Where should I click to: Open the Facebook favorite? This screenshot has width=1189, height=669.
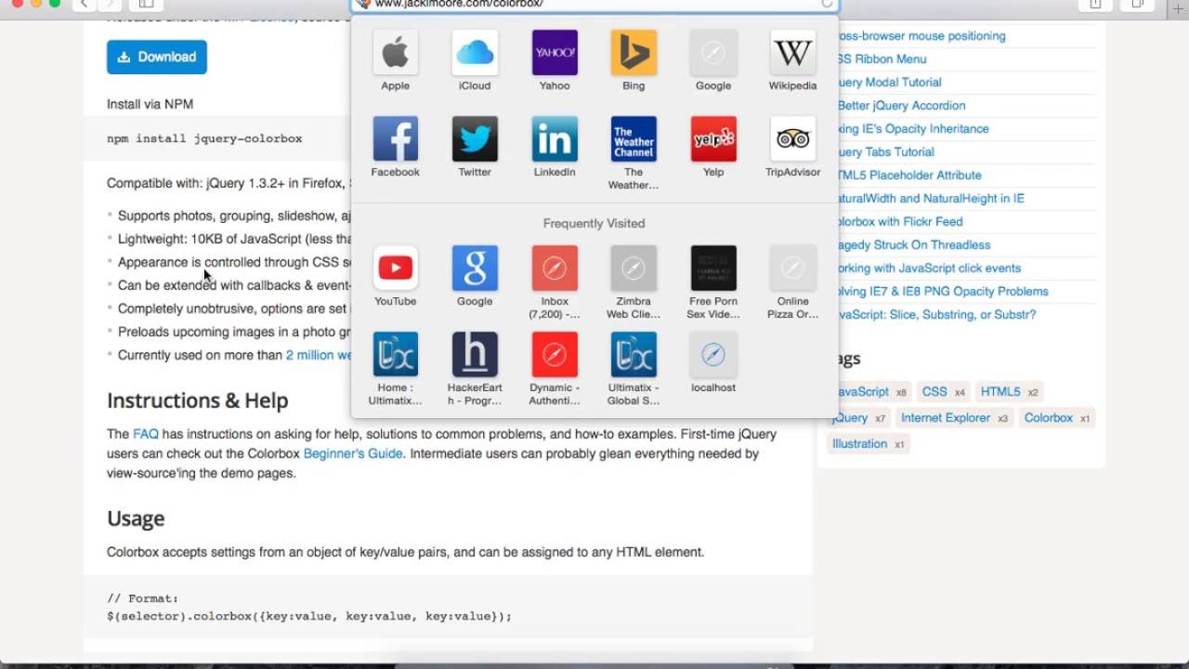point(395,139)
